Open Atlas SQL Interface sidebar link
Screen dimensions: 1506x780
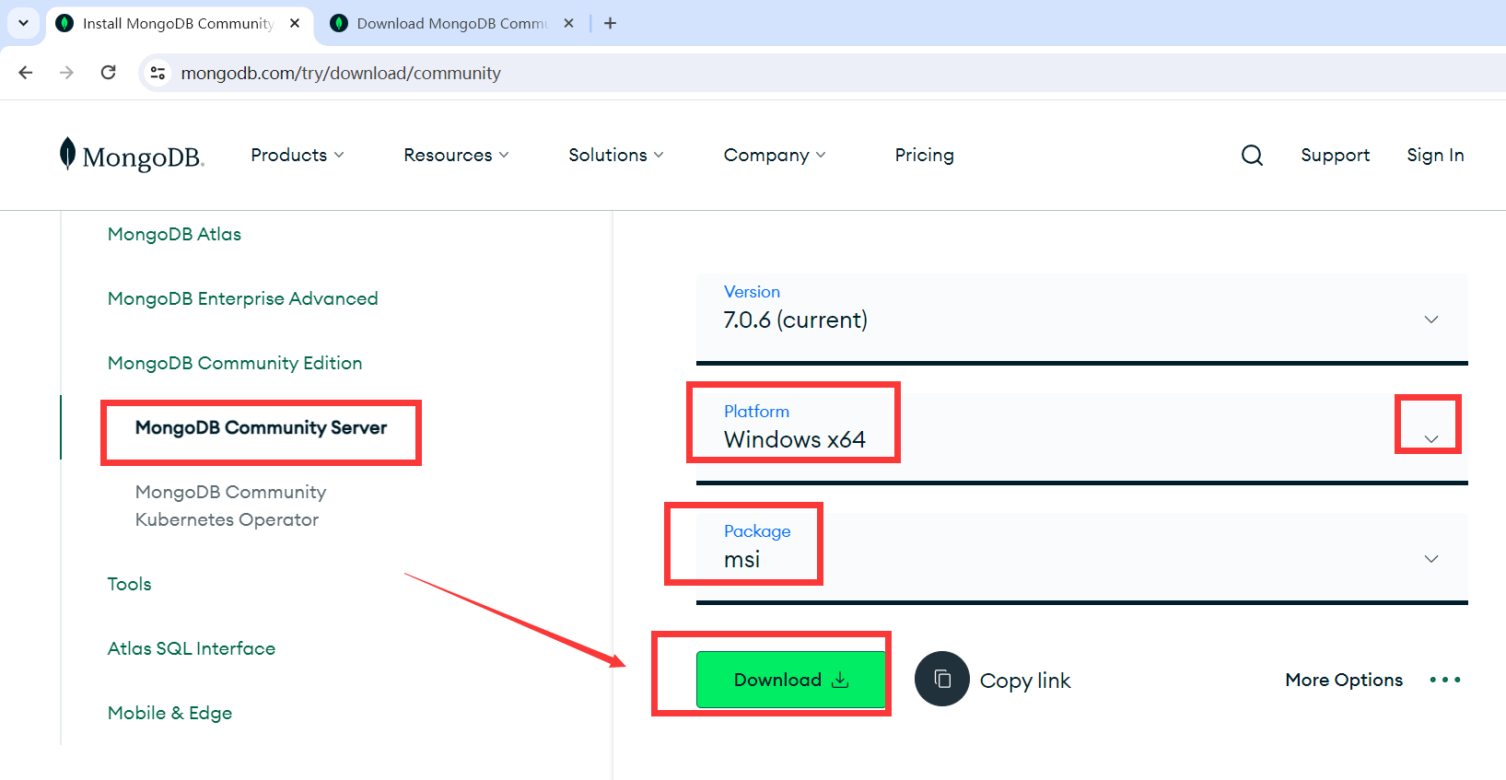[x=192, y=648]
